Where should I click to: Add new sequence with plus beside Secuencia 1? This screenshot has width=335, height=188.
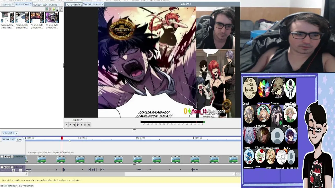[16, 133]
